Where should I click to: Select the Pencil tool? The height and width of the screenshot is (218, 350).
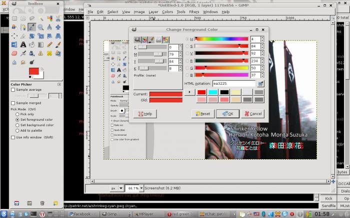(49, 44)
